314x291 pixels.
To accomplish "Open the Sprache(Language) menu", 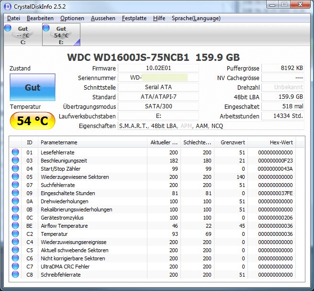I will pos(196,18).
